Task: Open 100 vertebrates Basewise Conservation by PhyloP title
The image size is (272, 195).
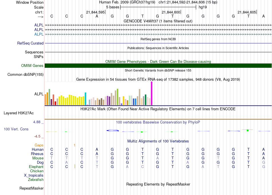Action: (x=158, y=122)
